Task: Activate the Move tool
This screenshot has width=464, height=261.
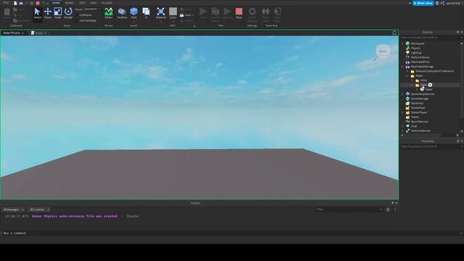Action: click(x=48, y=13)
